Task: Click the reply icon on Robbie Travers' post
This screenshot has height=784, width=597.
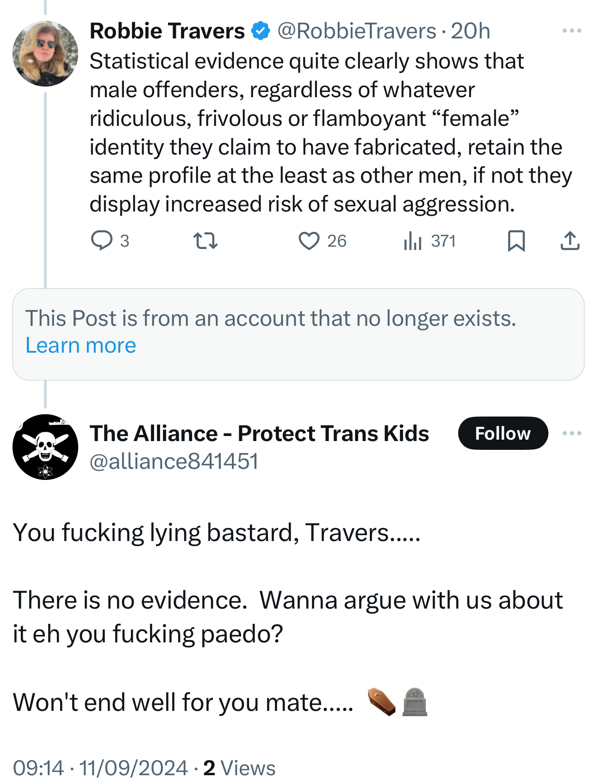Action: pos(101,241)
